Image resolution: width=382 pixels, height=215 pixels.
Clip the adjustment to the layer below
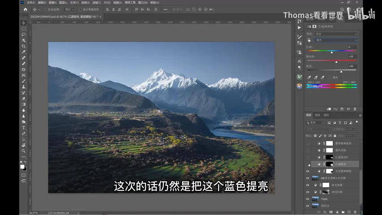pyautogui.click(x=329, y=109)
